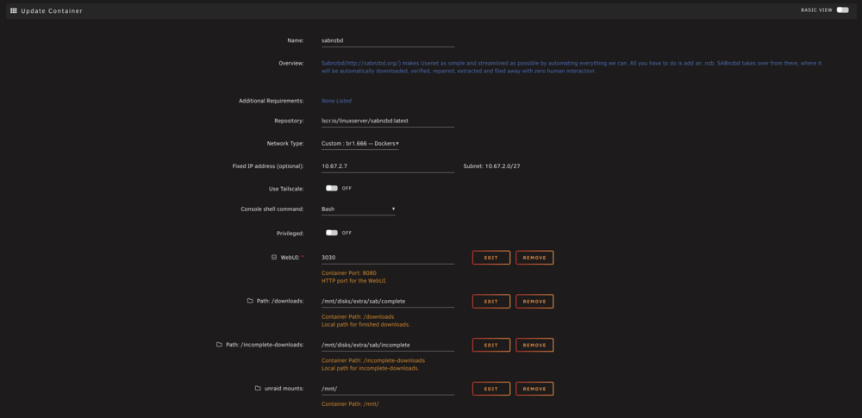Click the Name field containing sabnzbd
This screenshot has height=418, width=862.
click(x=388, y=41)
